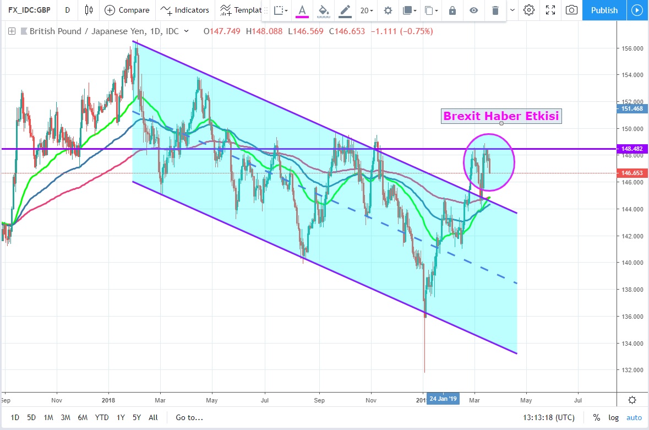Toggle auto scale mode
The image size is (649, 430).
click(634, 417)
